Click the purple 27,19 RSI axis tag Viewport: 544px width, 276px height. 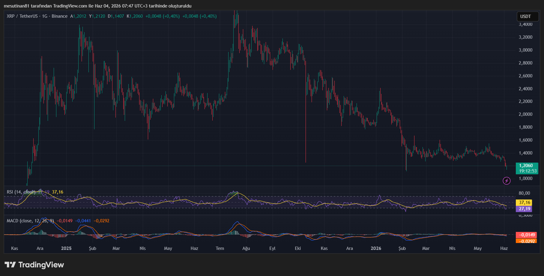pos(524,209)
